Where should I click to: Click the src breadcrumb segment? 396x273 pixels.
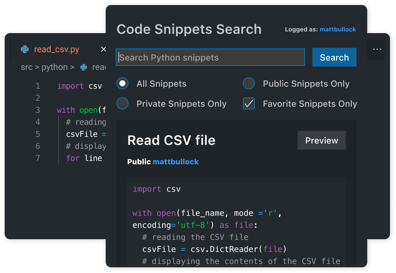coord(27,67)
